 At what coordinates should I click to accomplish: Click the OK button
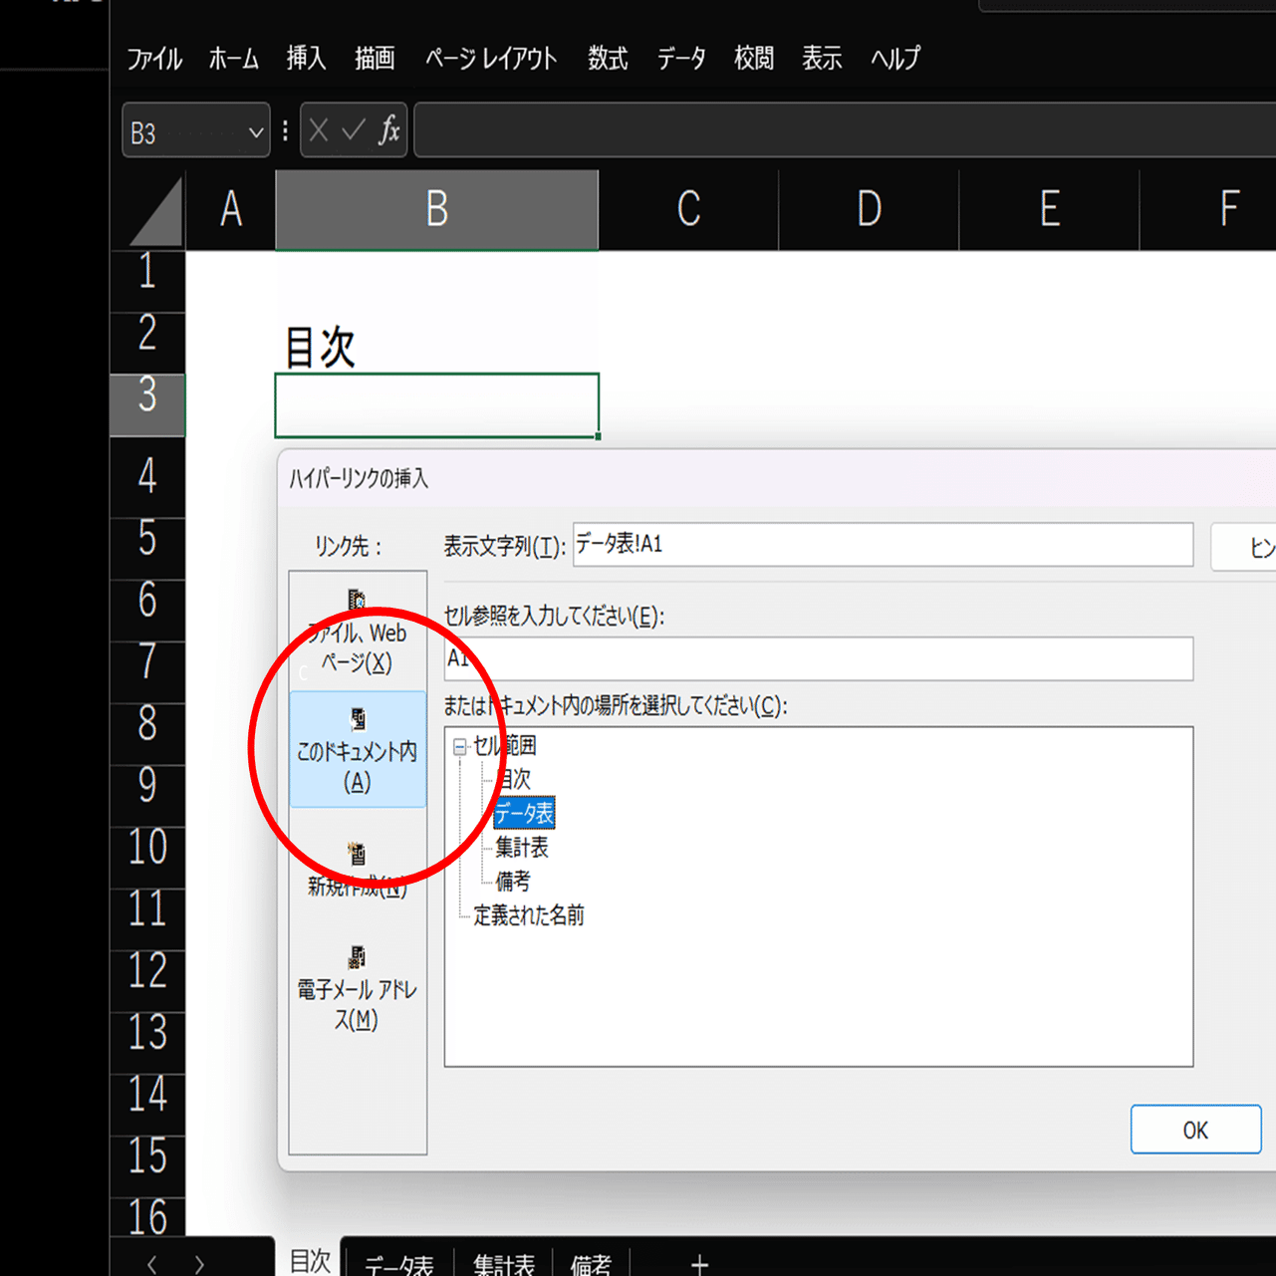1194,1129
